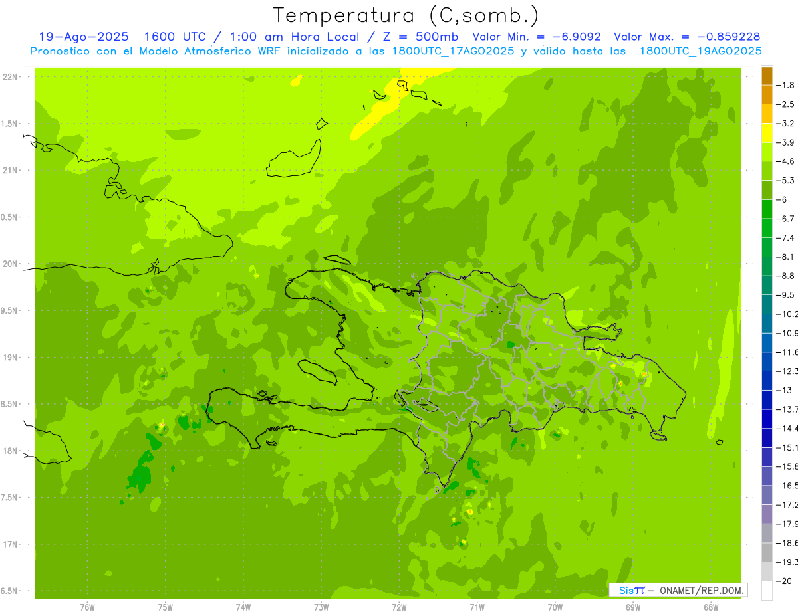This screenshot has width=798, height=616.
Task: Click valid-until time '1800UTC_19AGO2025'
Action: click(x=700, y=51)
